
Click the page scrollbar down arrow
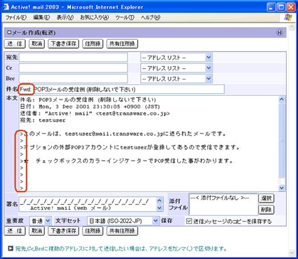[x=292, y=253]
